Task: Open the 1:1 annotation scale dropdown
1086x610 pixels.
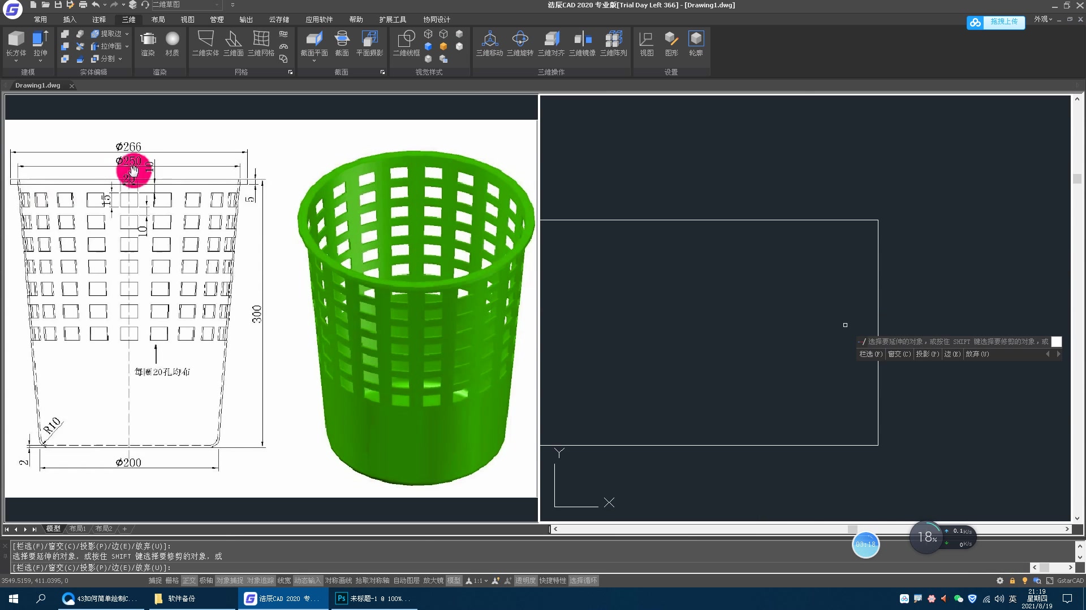Action: pyautogui.click(x=485, y=581)
